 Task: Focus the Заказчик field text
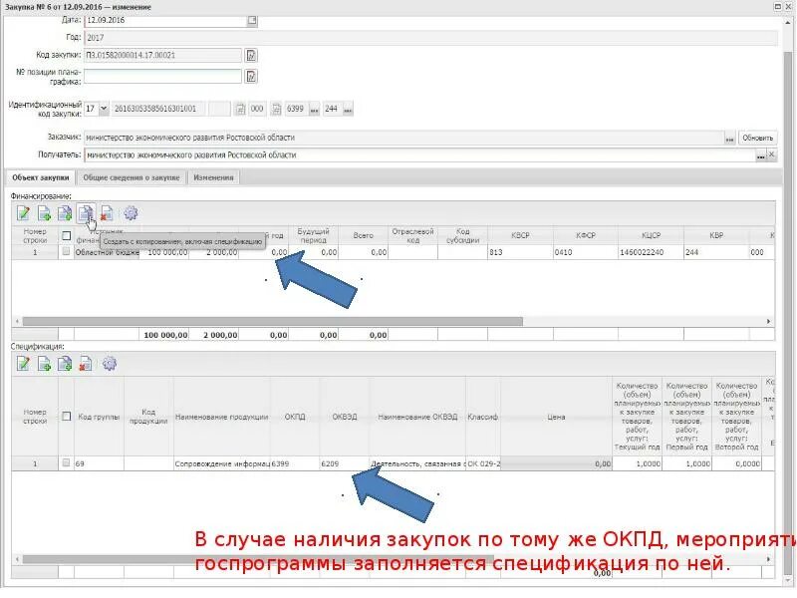404,138
